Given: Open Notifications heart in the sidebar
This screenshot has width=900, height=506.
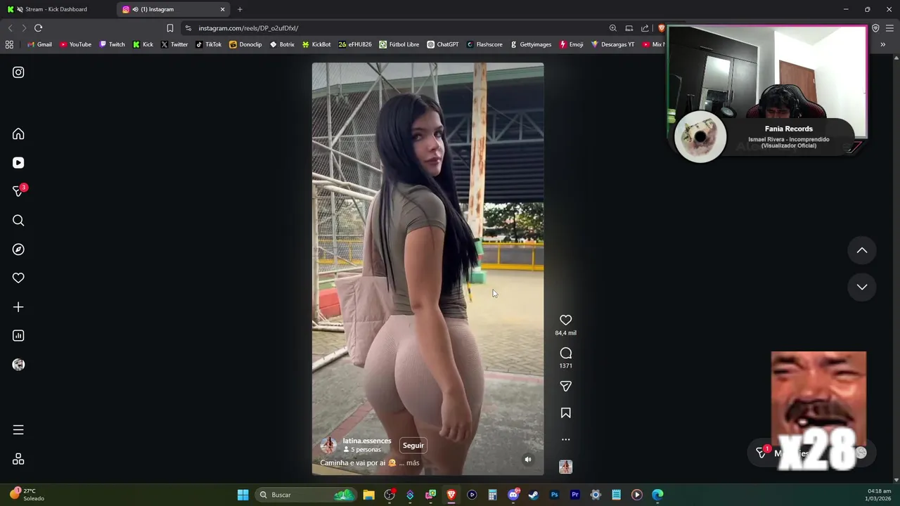Looking at the screenshot, I should pyautogui.click(x=18, y=278).
